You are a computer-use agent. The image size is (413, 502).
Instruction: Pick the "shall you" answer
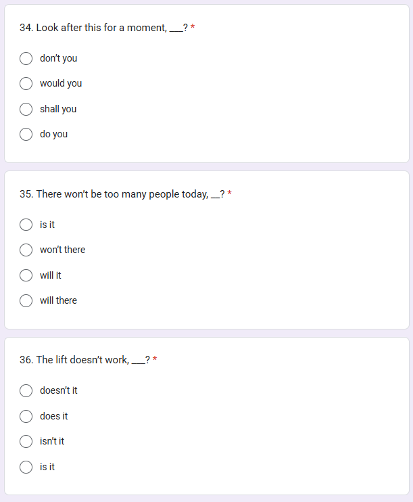coord(26,109)
